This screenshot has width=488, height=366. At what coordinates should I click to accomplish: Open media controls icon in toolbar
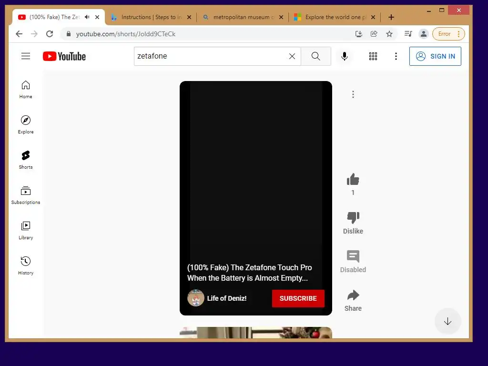click(x=408, y=34)
